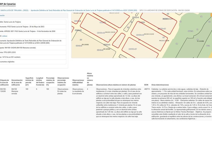Select the information tab above the details panel
The image size is (212, 159).
tap(3, 15)
